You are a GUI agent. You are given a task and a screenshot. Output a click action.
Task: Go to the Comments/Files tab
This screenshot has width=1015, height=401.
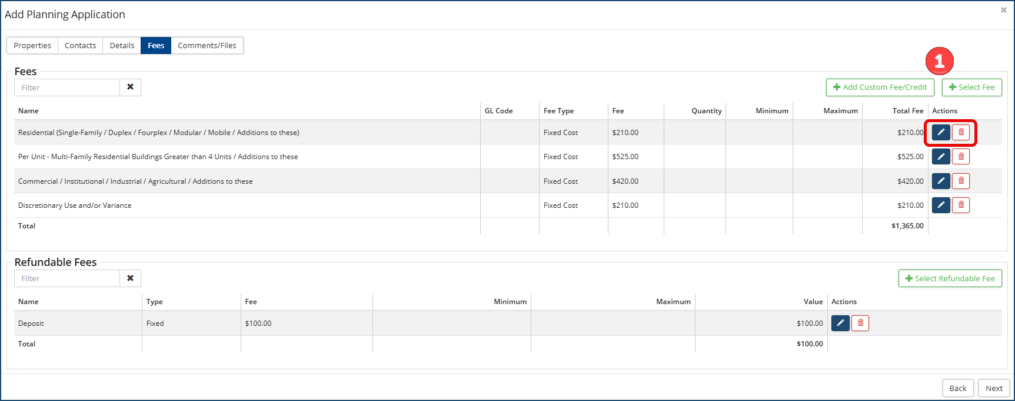(x=207, y=46)
